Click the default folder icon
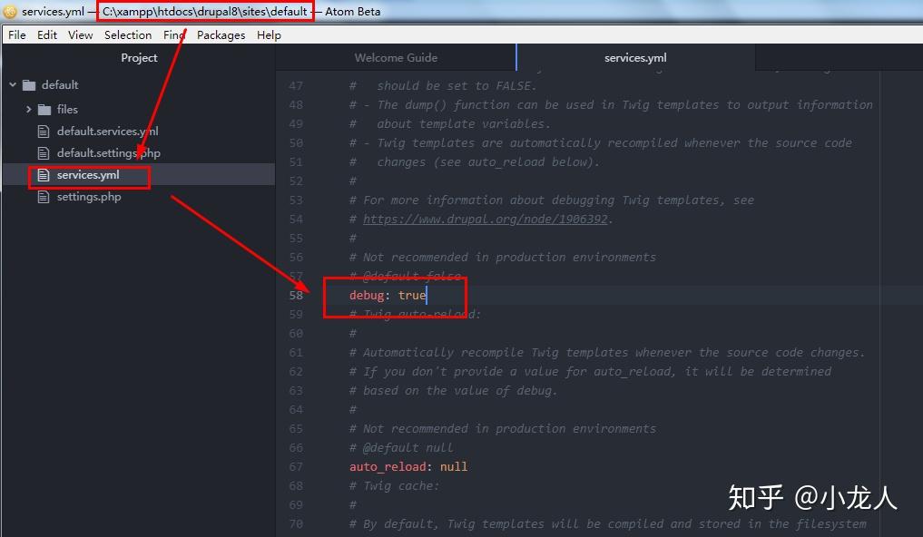The width and height of the screenshot is (923, 537). (29, 85)
